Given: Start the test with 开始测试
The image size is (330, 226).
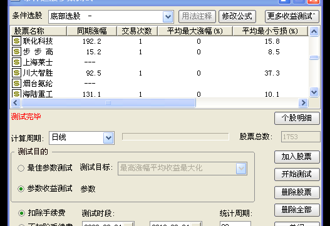Looking at the screenshot, I should 297,174.
